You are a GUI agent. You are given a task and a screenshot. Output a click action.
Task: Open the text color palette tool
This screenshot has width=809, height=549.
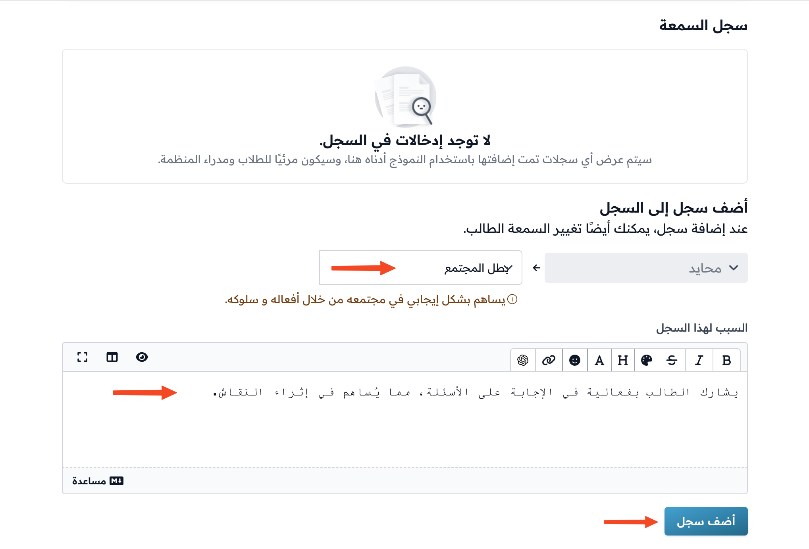tap(646, 360)
